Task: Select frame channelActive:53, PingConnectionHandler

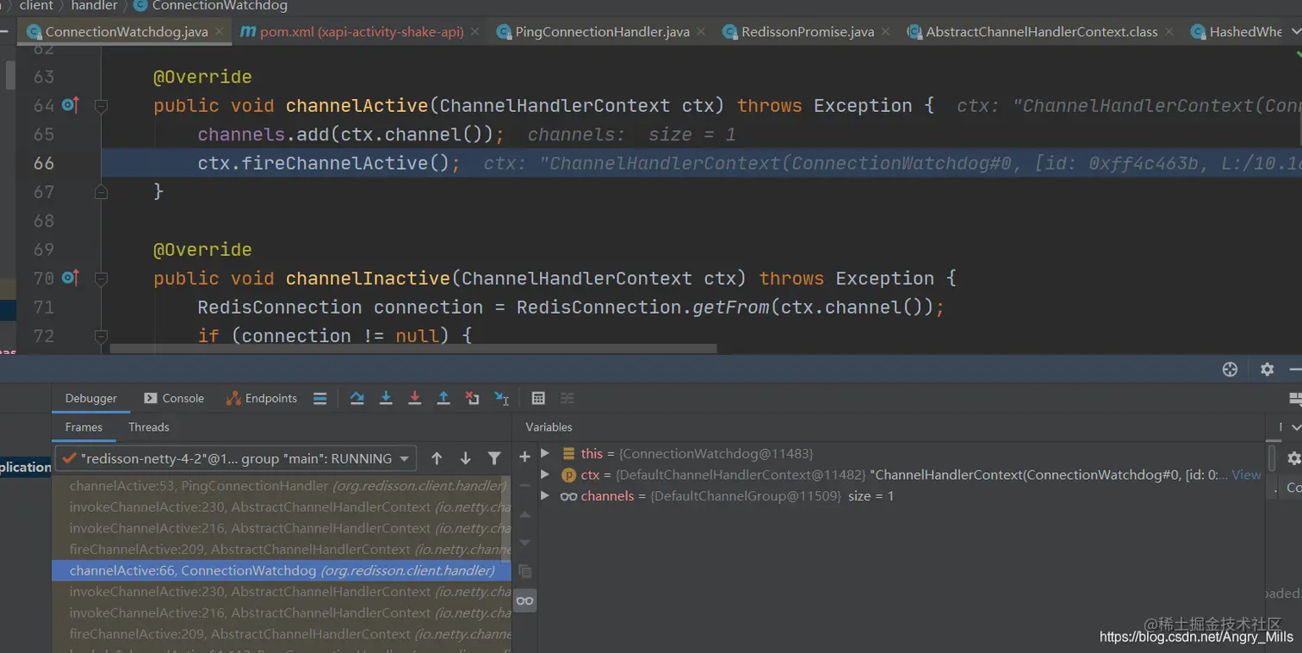Action: pos(282,486)
